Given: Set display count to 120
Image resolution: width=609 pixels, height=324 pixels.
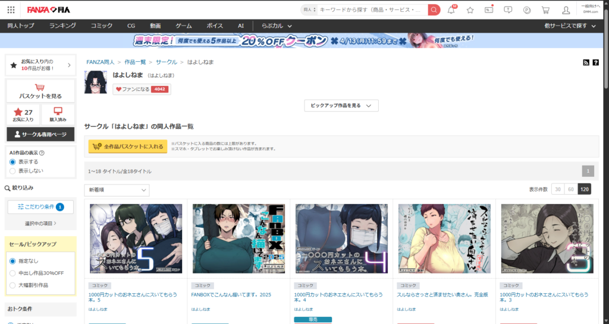Looking at the screenshot, I should [584, 189].
